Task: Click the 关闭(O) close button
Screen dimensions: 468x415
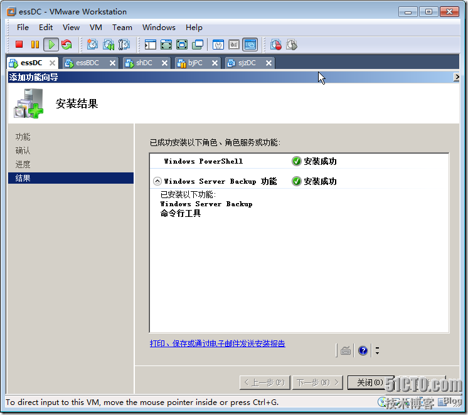Action: pos(371,382)
